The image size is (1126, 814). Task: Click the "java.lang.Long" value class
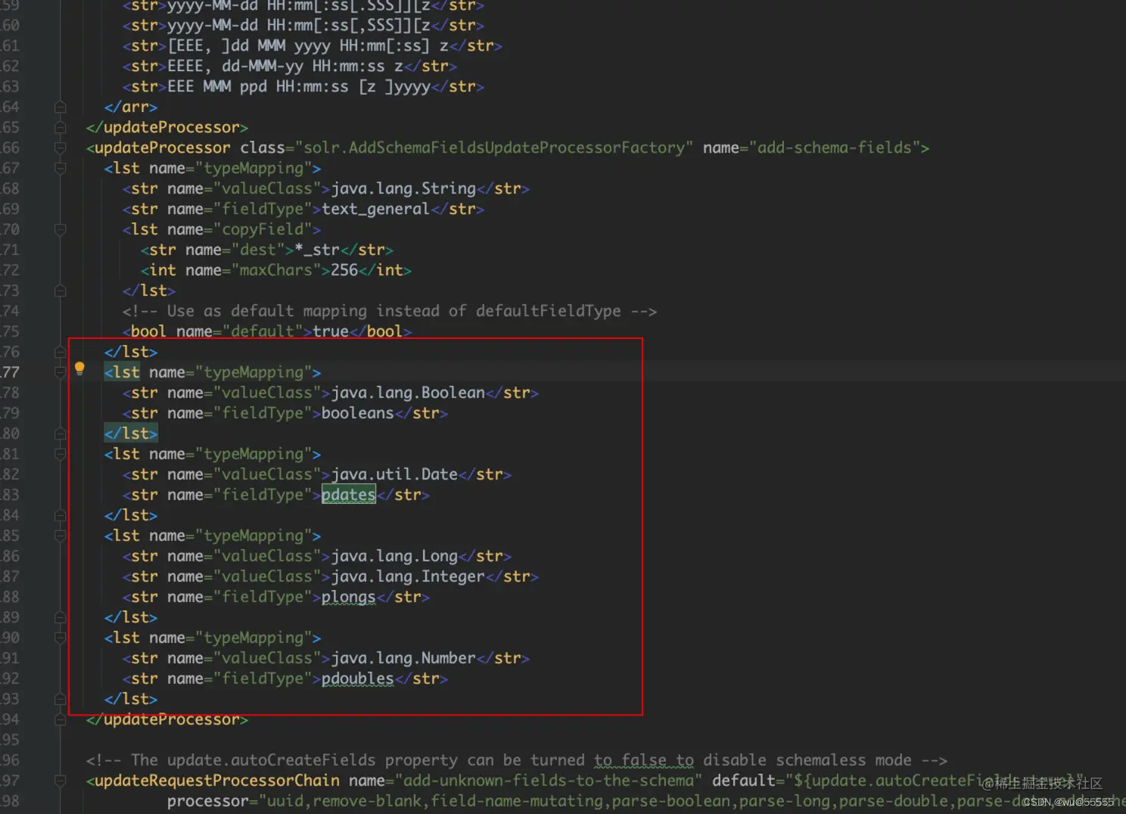(394, 556)
